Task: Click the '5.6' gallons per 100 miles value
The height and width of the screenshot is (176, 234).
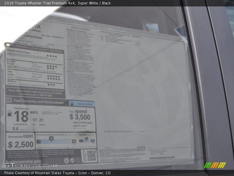Action: point(16,129)
